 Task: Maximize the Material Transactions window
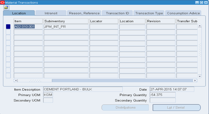coord(201,2)
